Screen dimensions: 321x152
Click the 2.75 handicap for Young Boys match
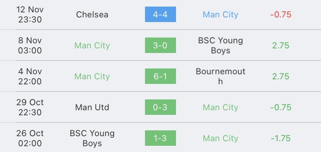pos(281,45)
